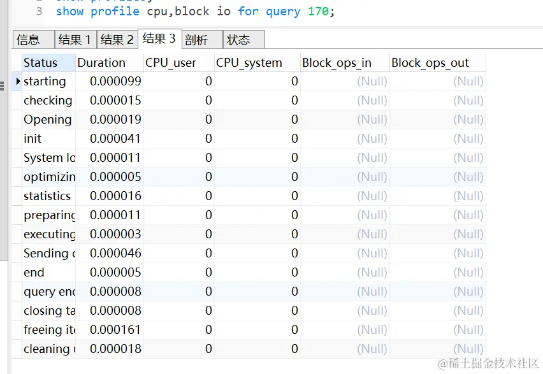The image size is (543, 374).
Task: Select the 结果 3 tab
Action: coord(159,38)
